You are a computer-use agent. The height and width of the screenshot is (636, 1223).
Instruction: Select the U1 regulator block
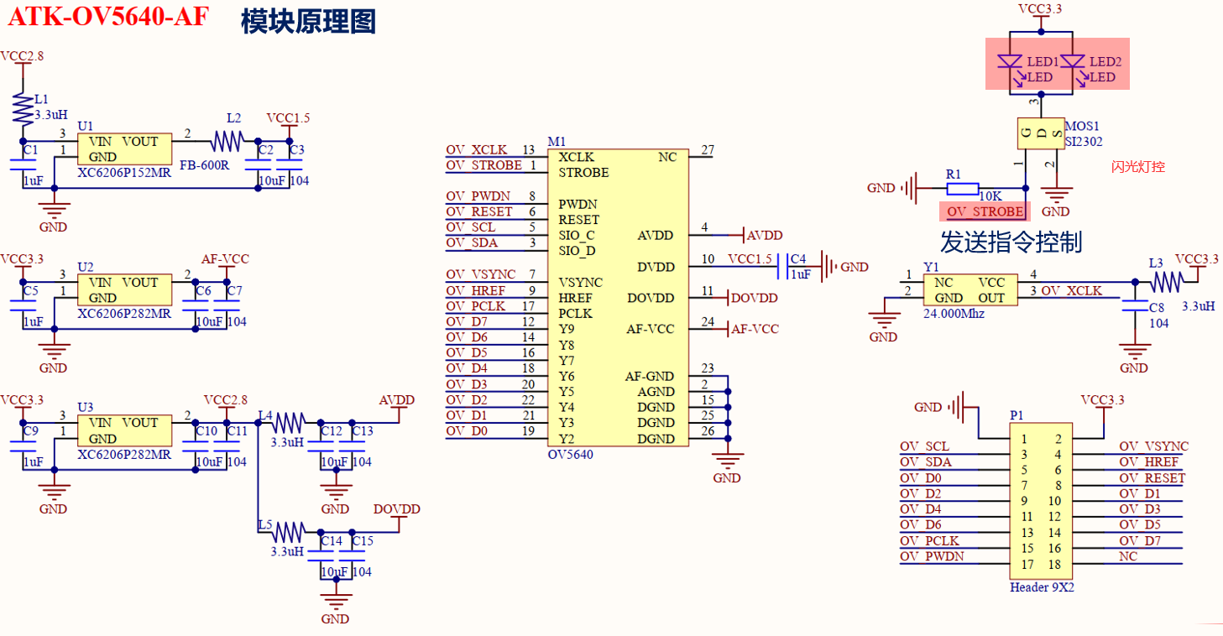(x=124, y=149)
